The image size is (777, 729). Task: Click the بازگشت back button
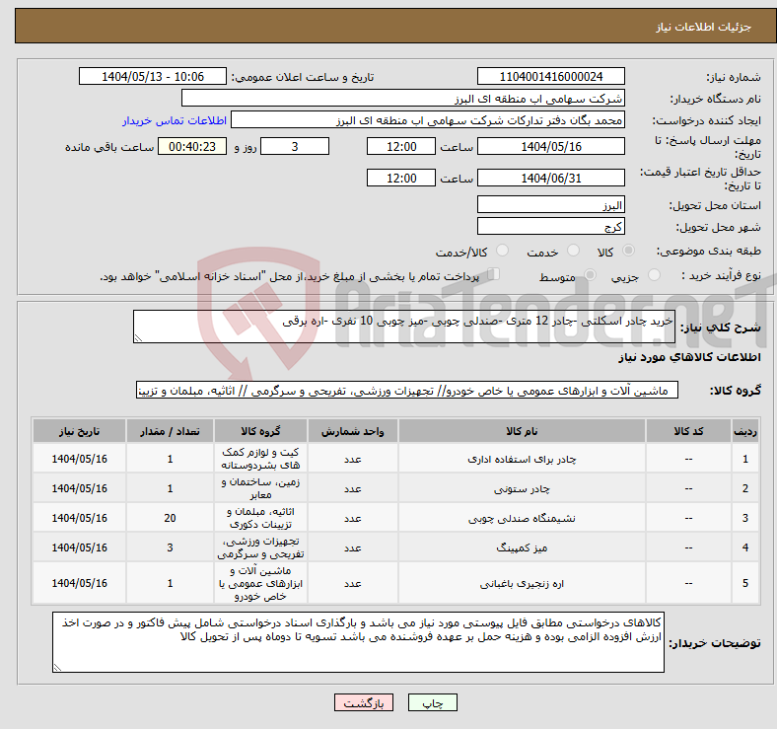(364, 702)
